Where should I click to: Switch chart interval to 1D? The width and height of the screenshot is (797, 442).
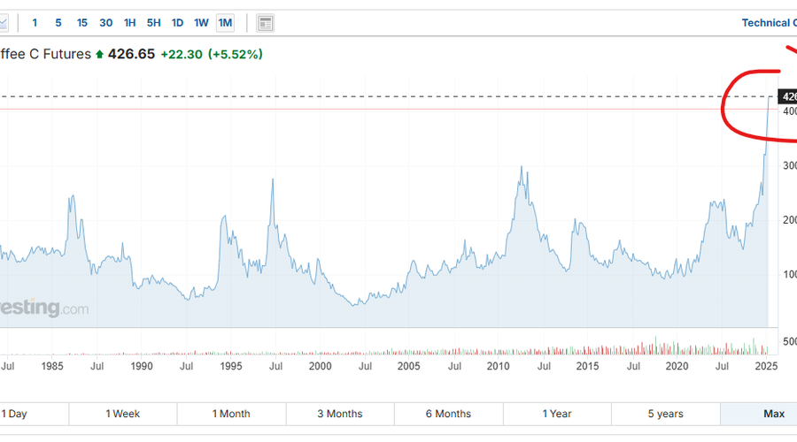[178, 23]
